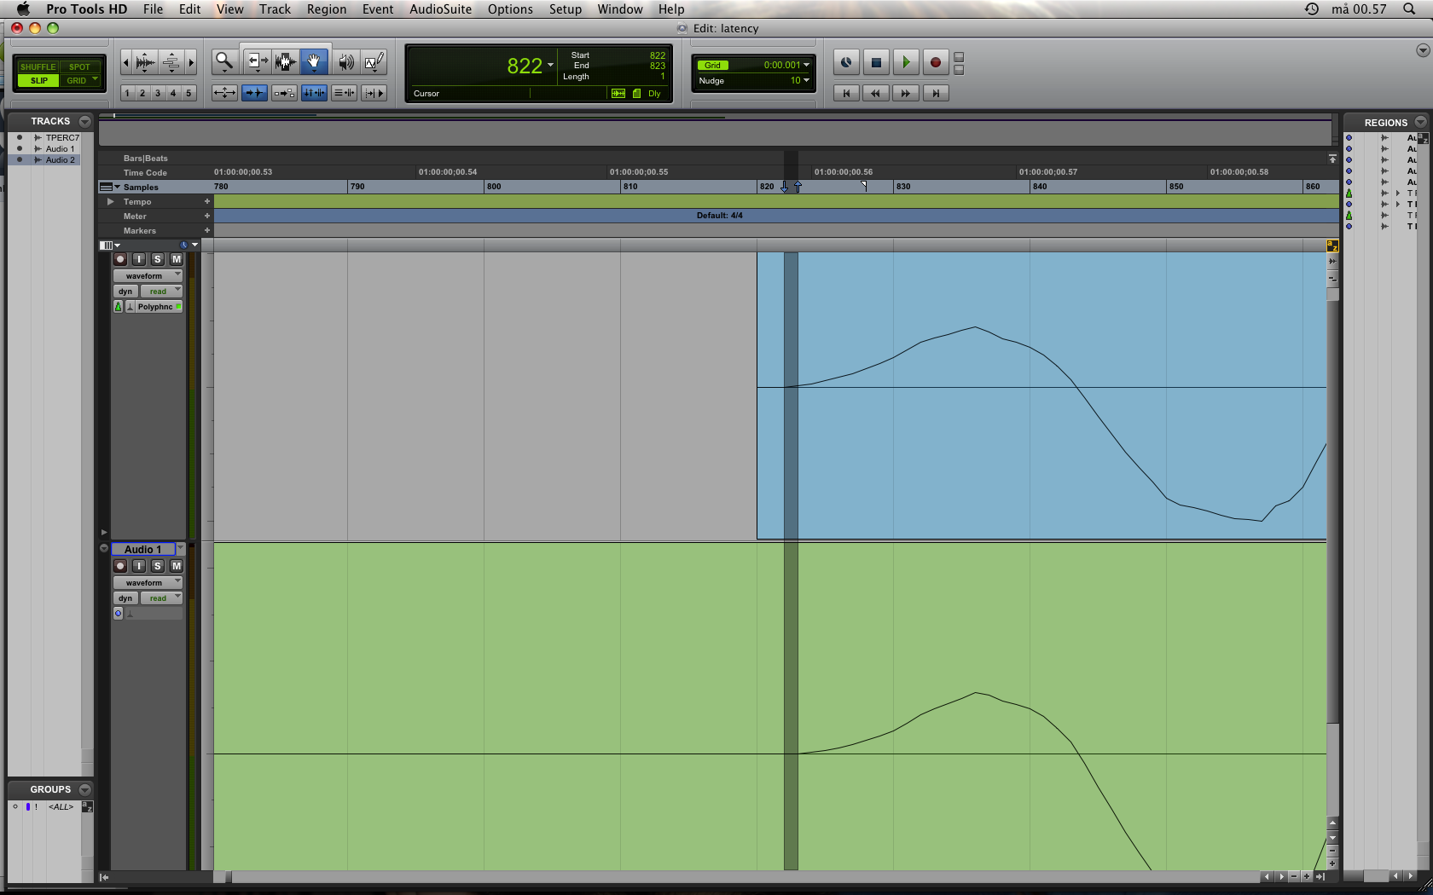
Task: Open the Groups list menu
Action: tap(84, 789)
